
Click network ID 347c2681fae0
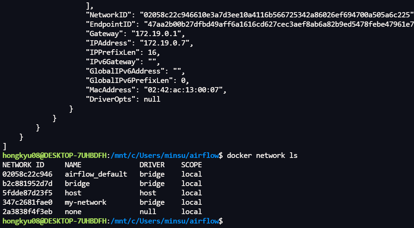[27, 202]
